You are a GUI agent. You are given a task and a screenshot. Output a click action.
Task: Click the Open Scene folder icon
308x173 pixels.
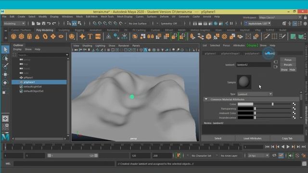click(38, 24)
